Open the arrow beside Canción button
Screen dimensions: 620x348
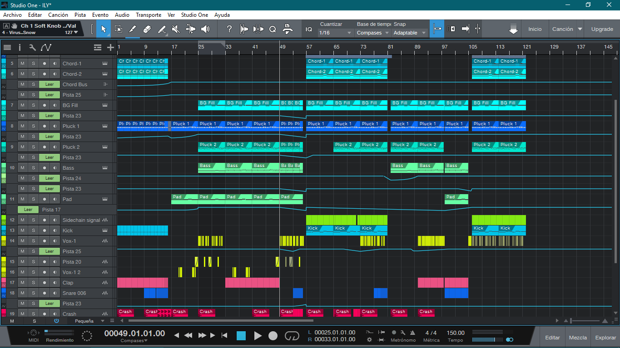(x=580, y=29)
